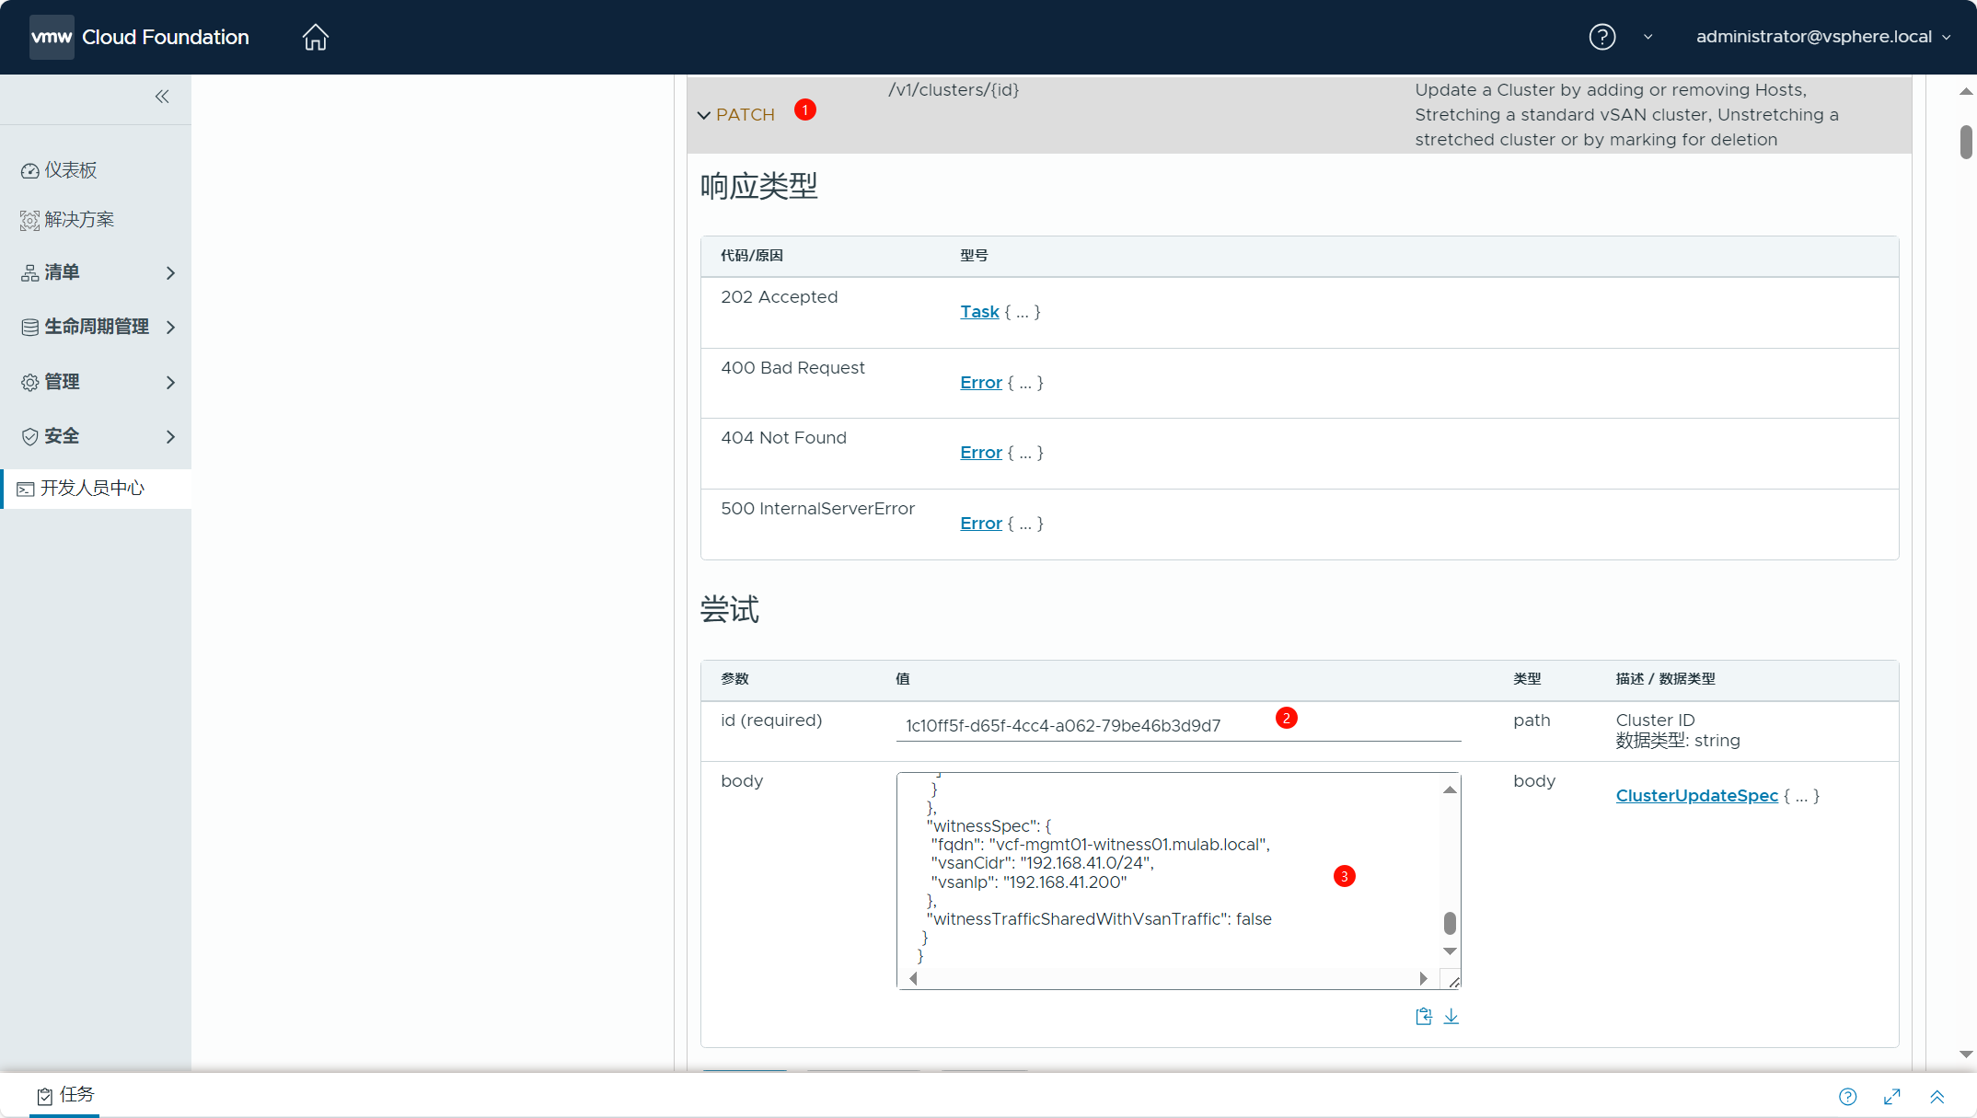Click the download icon below body textarea

click(x=1451, y=1016)
